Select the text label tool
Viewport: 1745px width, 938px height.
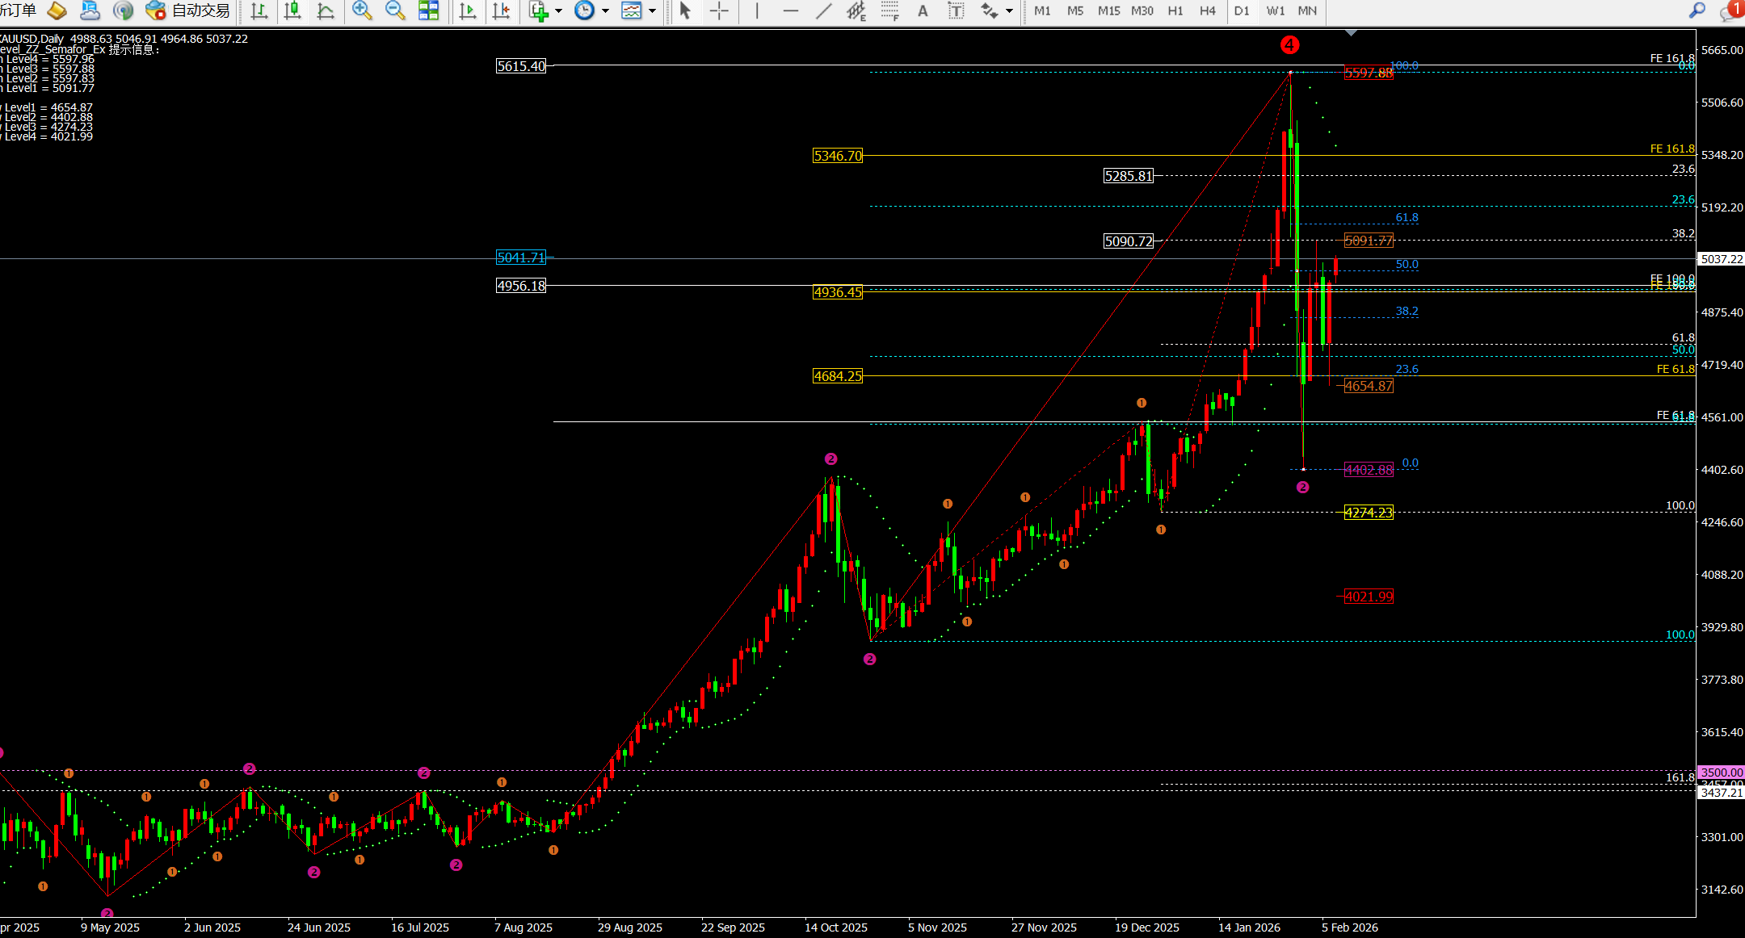click(x=956, y=10)
